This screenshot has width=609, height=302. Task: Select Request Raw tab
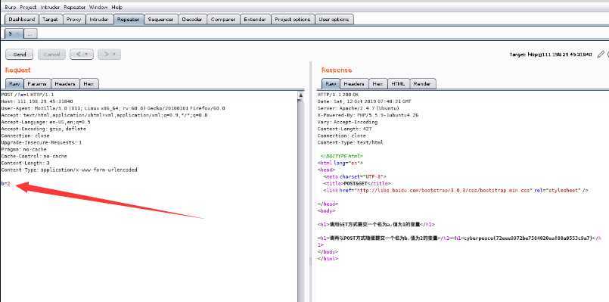[x=14, y=84]
